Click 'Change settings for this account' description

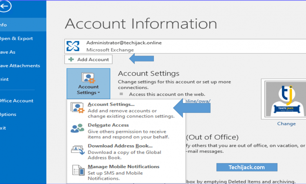(174, 85)
